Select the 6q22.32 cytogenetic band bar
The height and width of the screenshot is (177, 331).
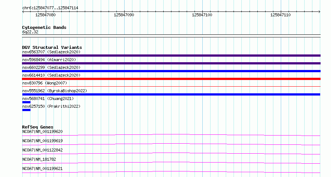tap(171, 36)
